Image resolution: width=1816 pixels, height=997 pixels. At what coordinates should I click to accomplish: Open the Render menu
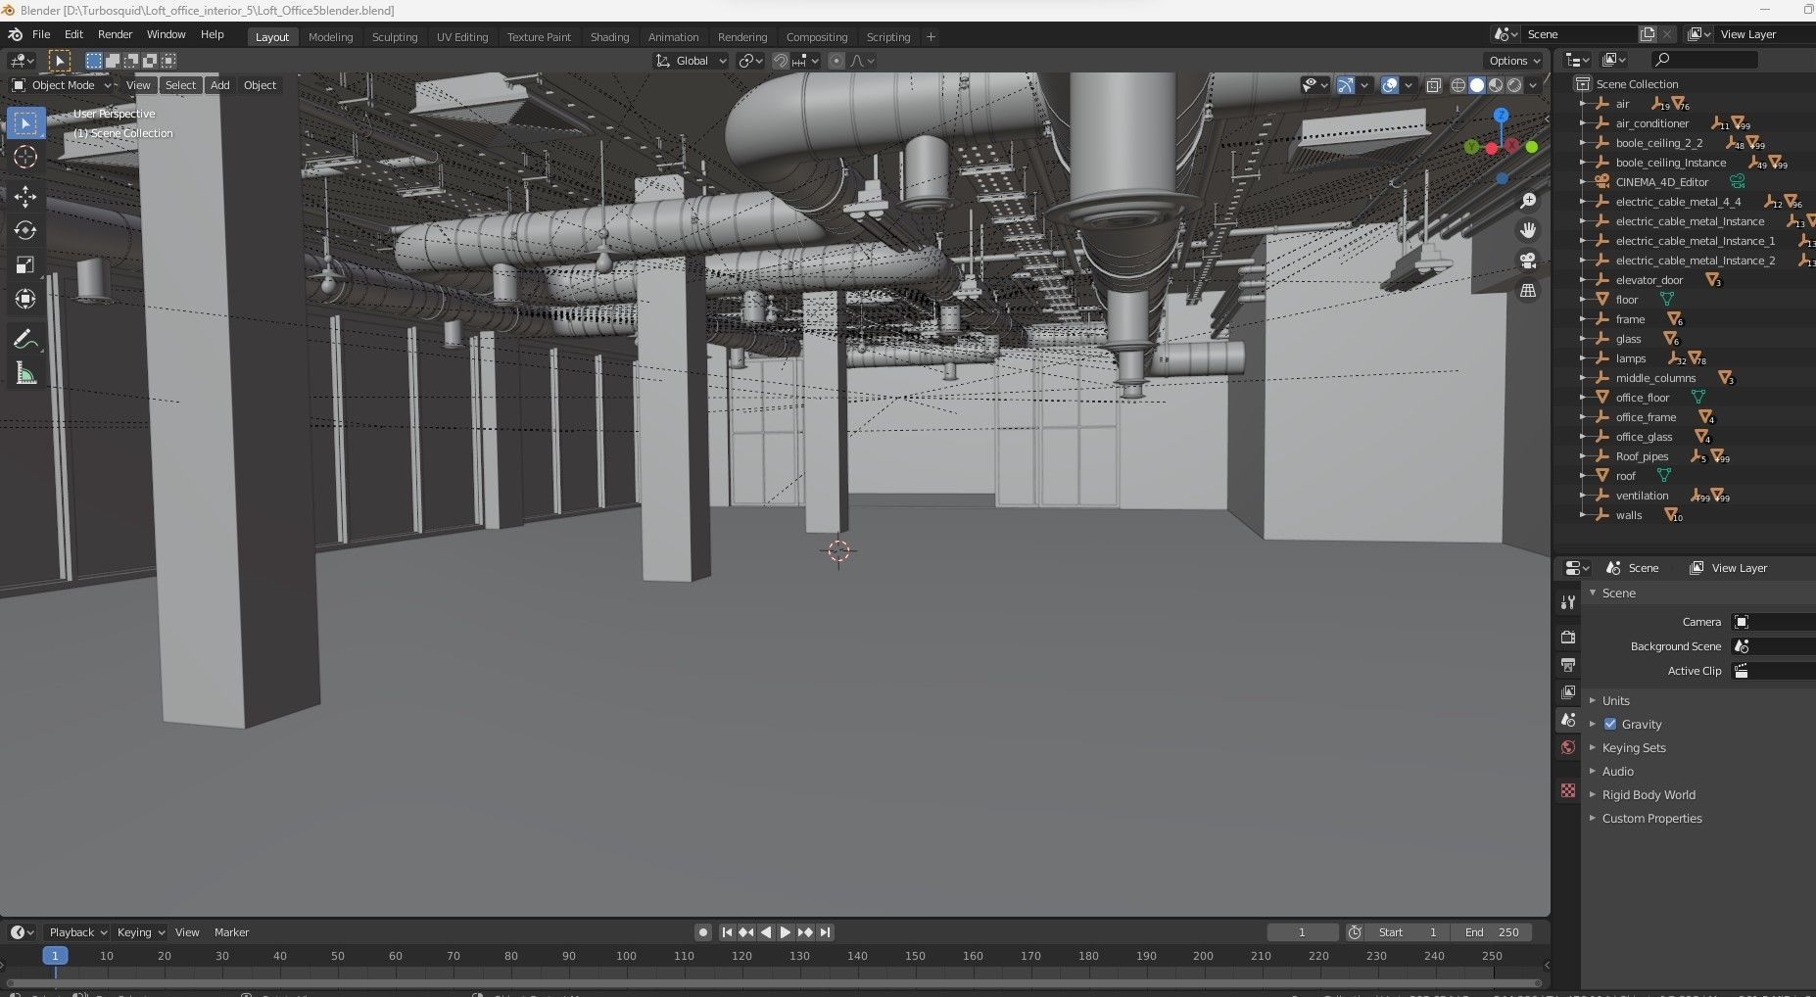tap(115, 34)
